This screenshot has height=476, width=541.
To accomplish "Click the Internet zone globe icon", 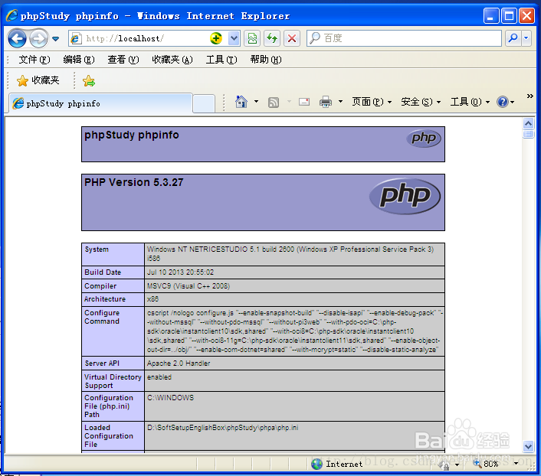I will (316, 464).
